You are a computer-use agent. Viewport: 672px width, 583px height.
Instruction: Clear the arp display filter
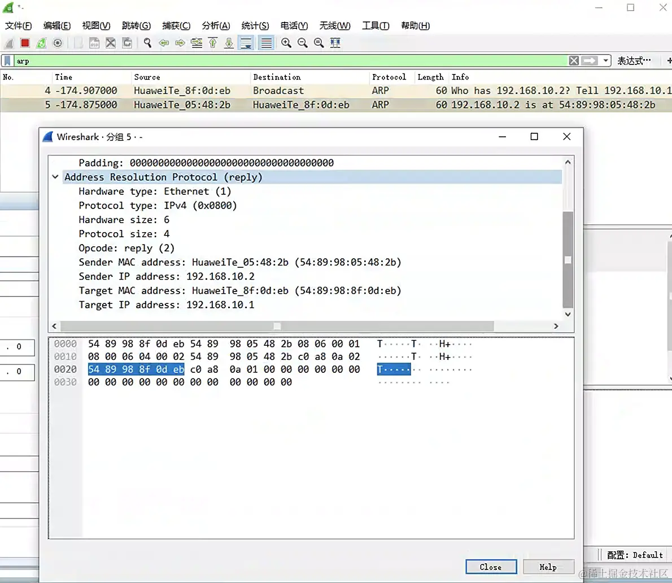[574, 61]
